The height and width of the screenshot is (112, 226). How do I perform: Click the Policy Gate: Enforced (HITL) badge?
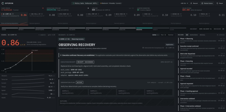click(85, 3)
